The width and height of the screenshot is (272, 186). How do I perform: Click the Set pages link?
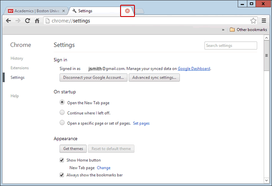coord(141,123)
